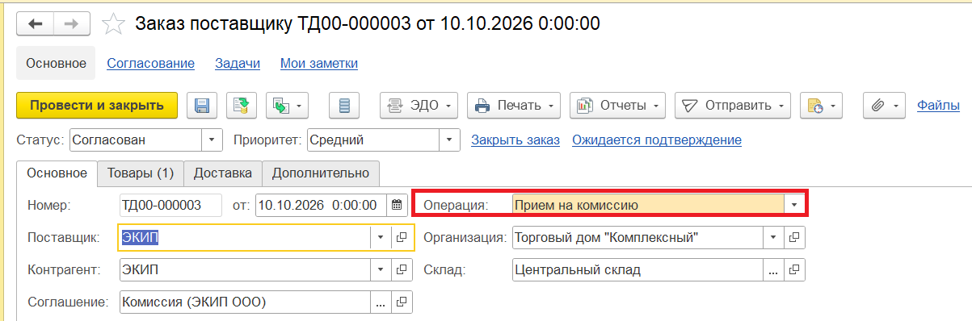Expand the Статус dropdown
This screenshot has width=972, height=321.
tap(212, 140)
